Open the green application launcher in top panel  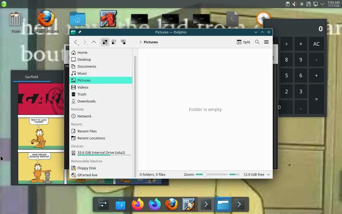[x=4, y=4]
